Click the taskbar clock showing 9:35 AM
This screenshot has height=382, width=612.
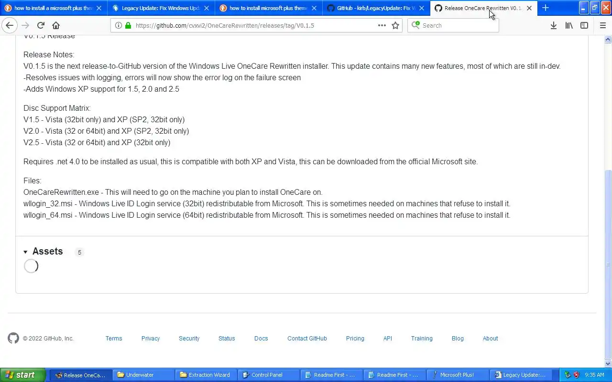(x=594, y=375)
